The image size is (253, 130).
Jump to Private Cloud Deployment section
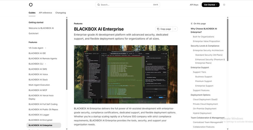(205, 104)
